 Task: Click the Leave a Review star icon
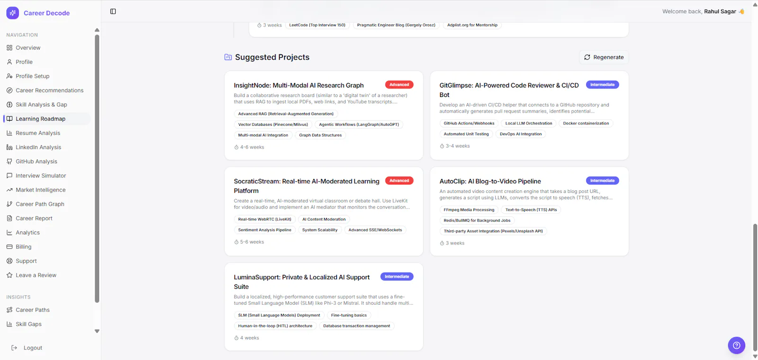[x=9, y=275]
